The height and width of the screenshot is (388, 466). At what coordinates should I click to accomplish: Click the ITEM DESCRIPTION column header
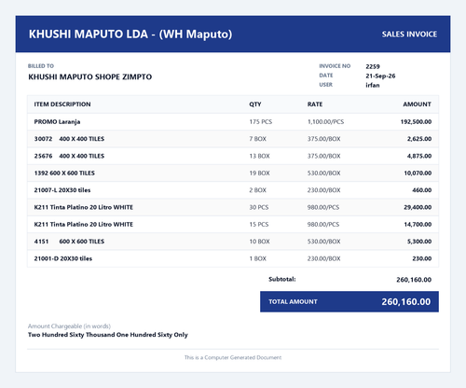click(x=62, y=104)
